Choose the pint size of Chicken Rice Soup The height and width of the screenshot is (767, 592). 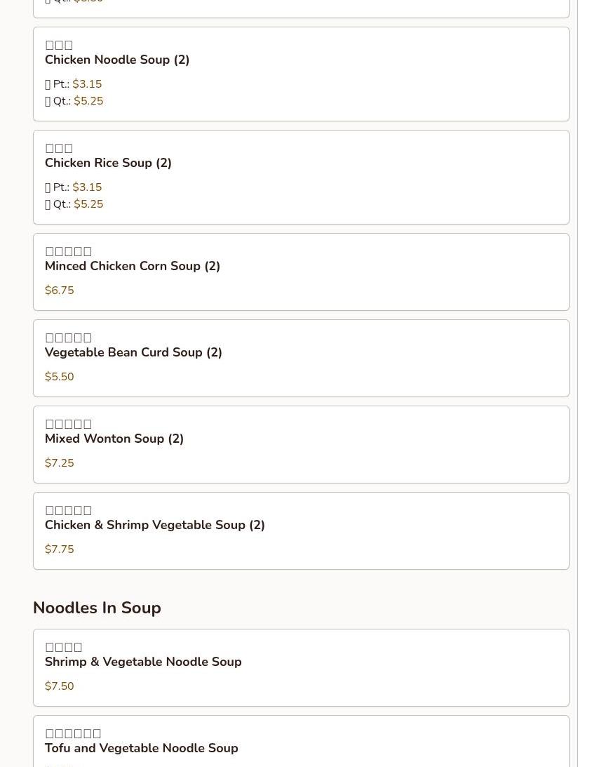coord(87,187)
